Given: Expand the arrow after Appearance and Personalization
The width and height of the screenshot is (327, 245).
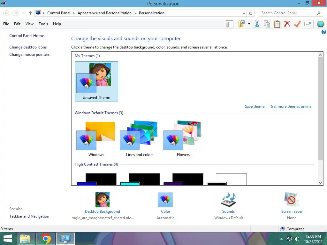Looking at the screenshot, I should (135, 13).
